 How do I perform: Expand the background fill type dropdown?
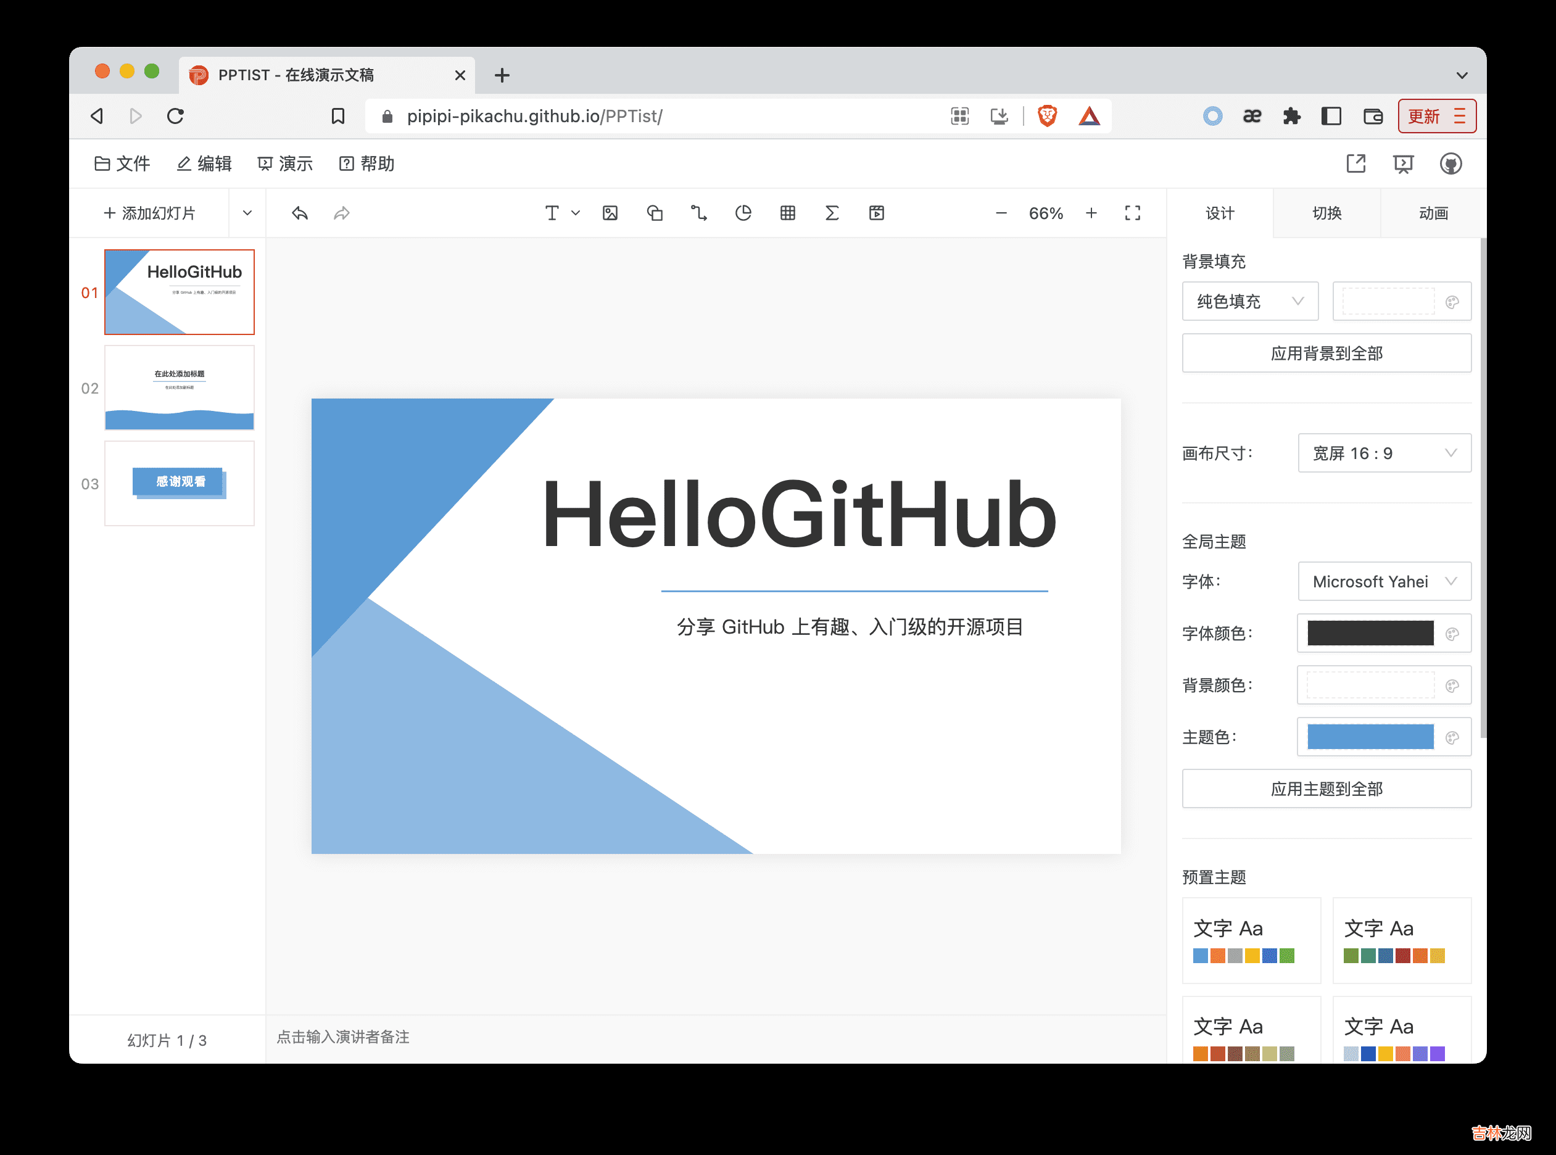tap(1250, 301)
